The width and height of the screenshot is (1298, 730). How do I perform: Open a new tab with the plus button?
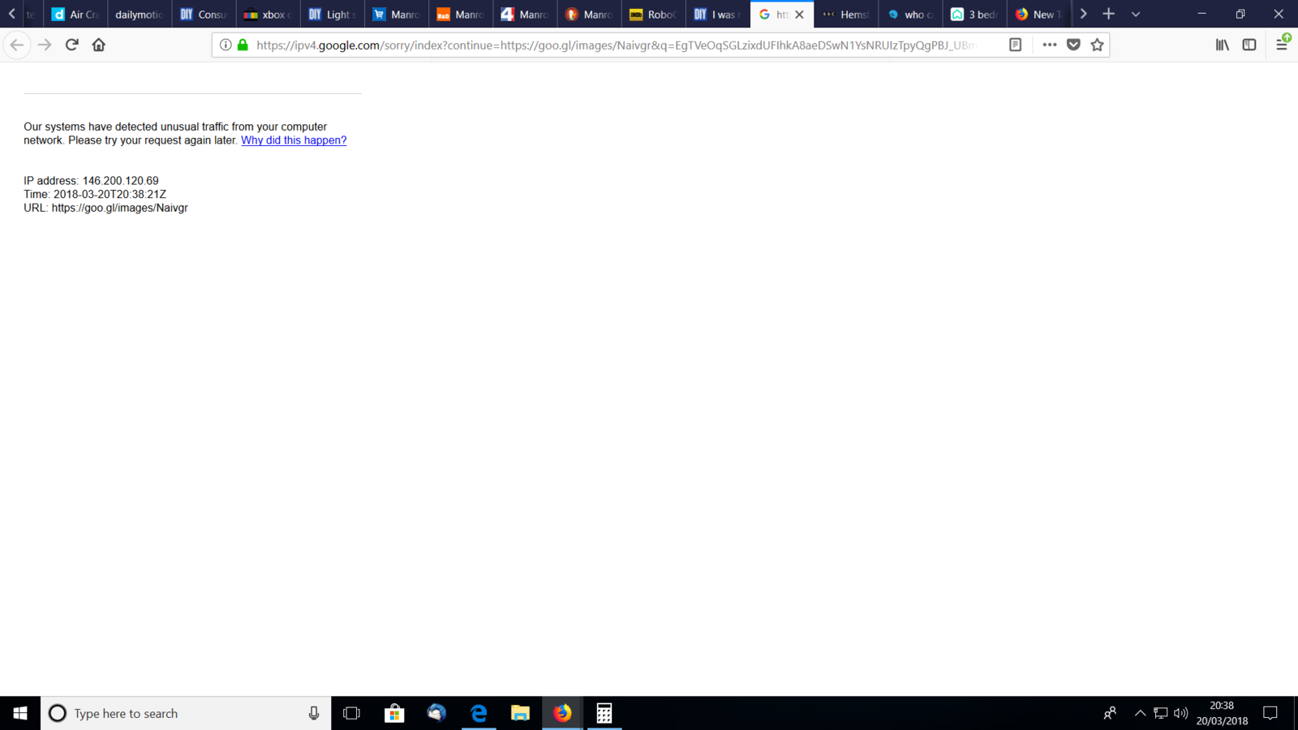pyautogui.click(x=1107, y=14)
